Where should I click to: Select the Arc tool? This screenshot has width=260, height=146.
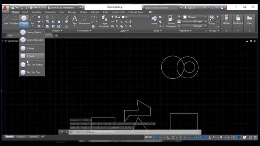pos(32,20)
